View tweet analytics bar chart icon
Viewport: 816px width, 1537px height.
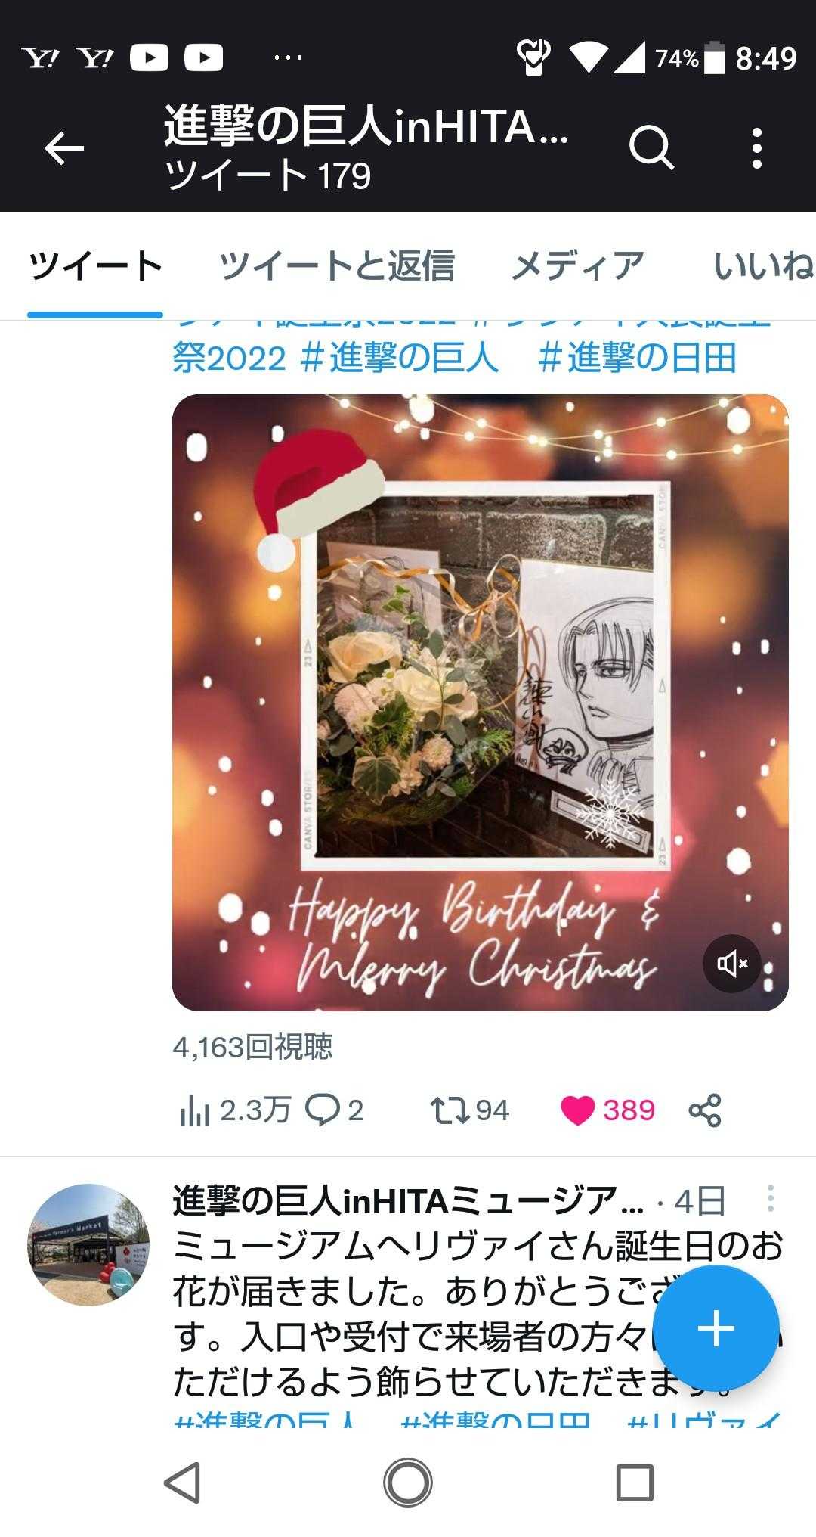tap(194, 1110)
